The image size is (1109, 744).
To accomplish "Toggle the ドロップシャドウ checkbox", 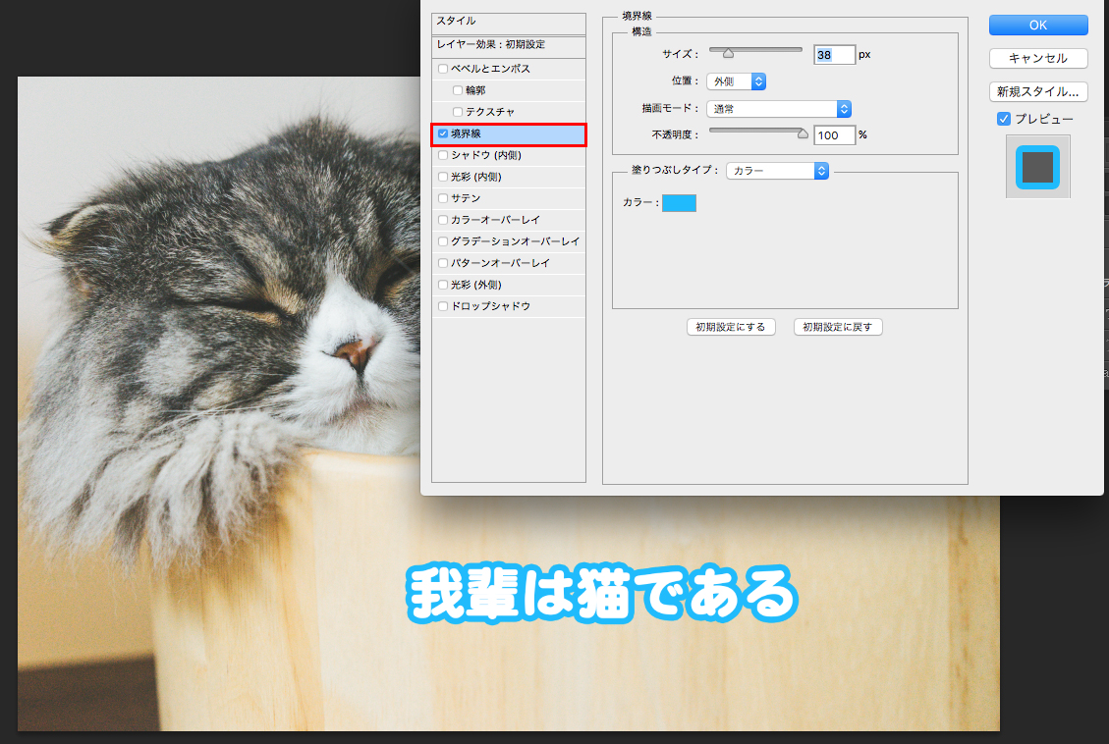I will (x=443, y=306).
